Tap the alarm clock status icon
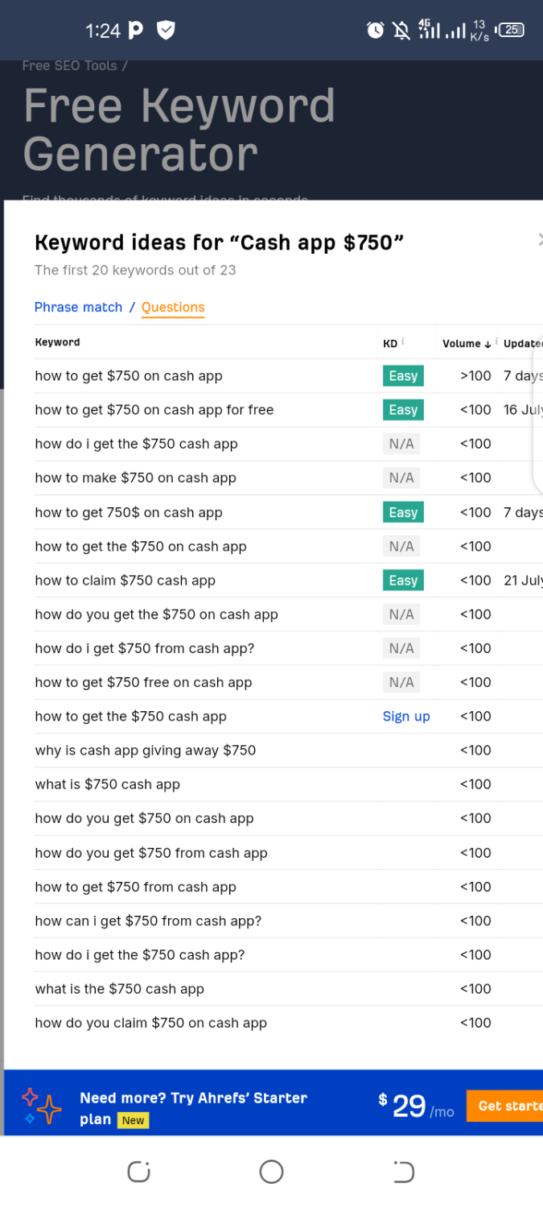 (x=376, y=31)
